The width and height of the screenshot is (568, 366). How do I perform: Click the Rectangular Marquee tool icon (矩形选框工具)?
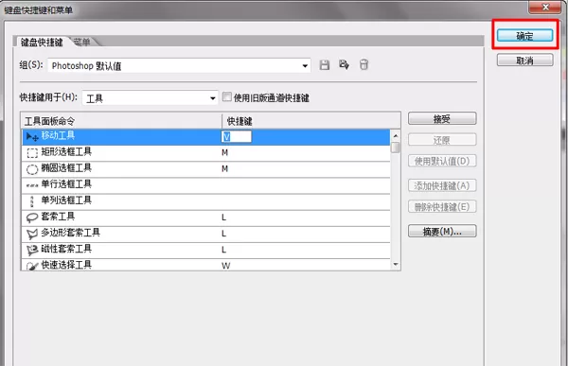[32, 153]
